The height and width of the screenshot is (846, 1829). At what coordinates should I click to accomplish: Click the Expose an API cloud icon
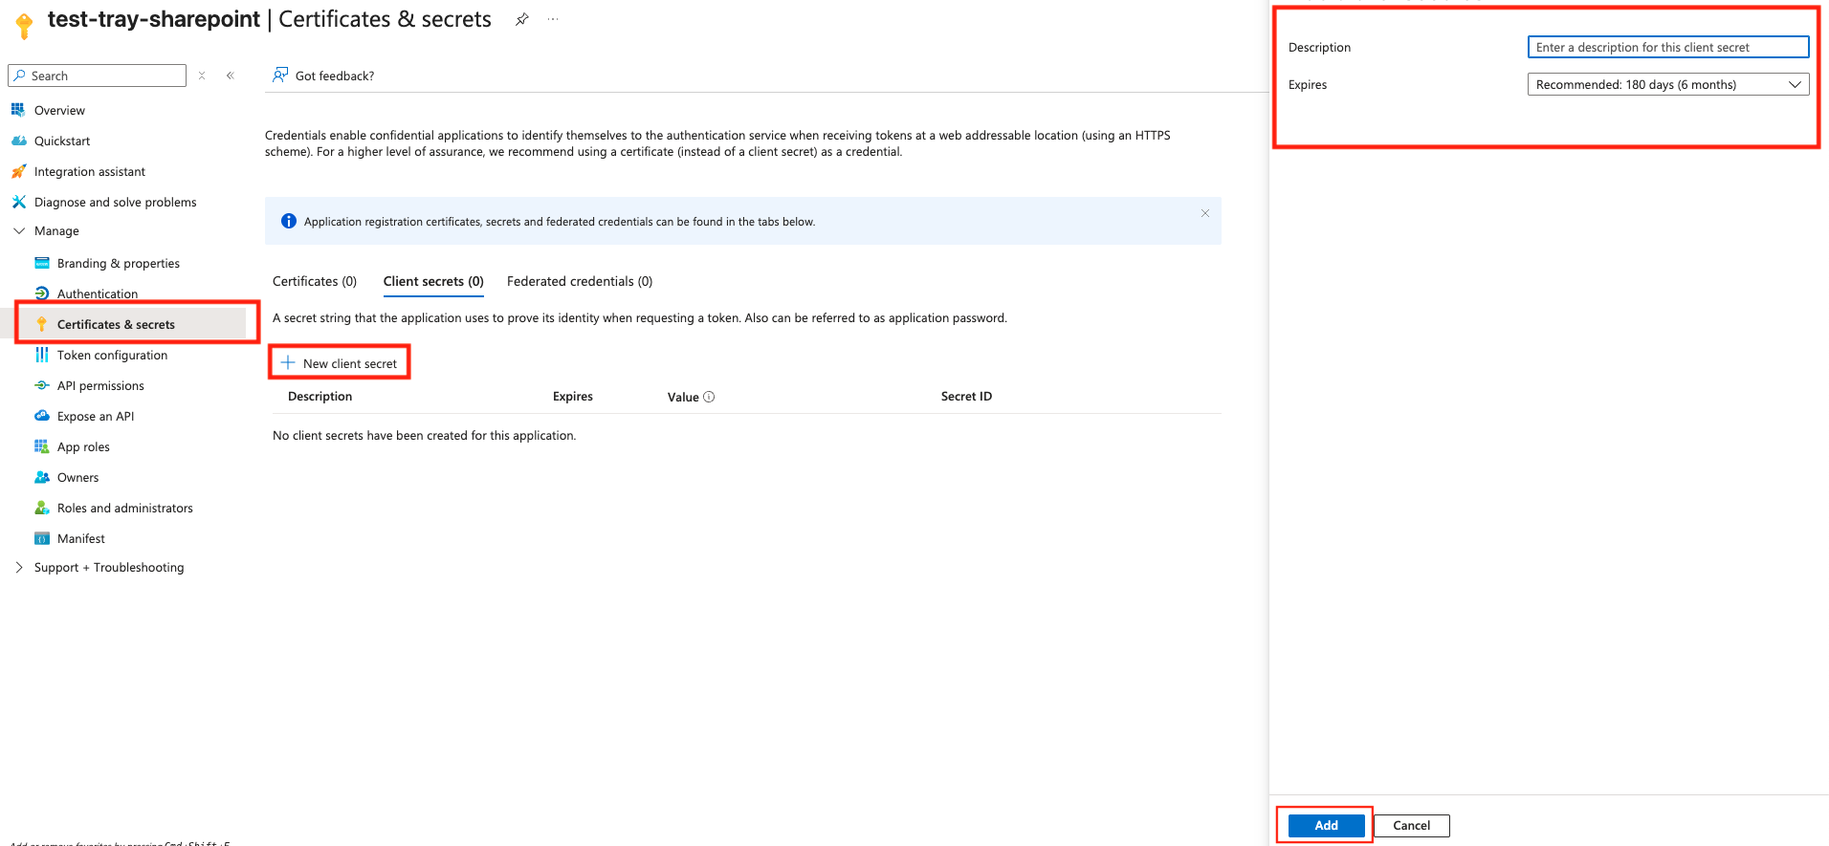42,416
